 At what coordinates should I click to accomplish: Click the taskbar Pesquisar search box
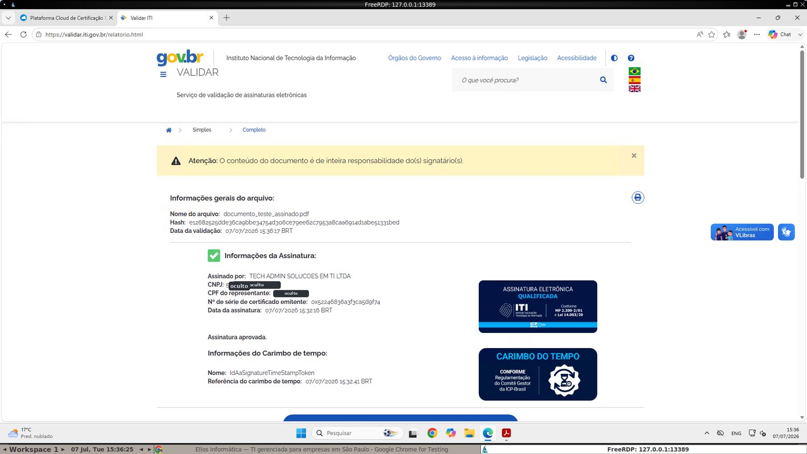coord(357,433)
